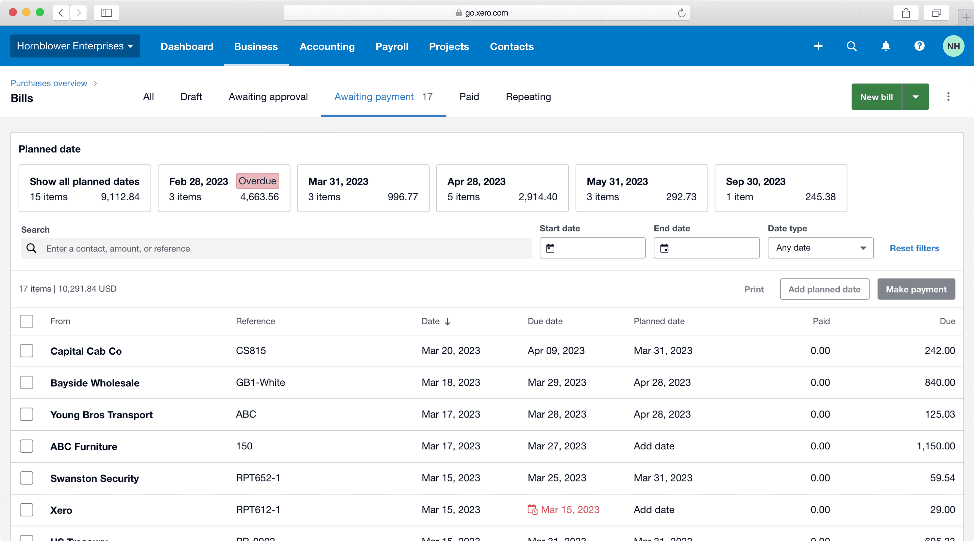Toggle the browser sidebar icon
The width and height of the screenshot is (974, 541).
pos(107,13)
